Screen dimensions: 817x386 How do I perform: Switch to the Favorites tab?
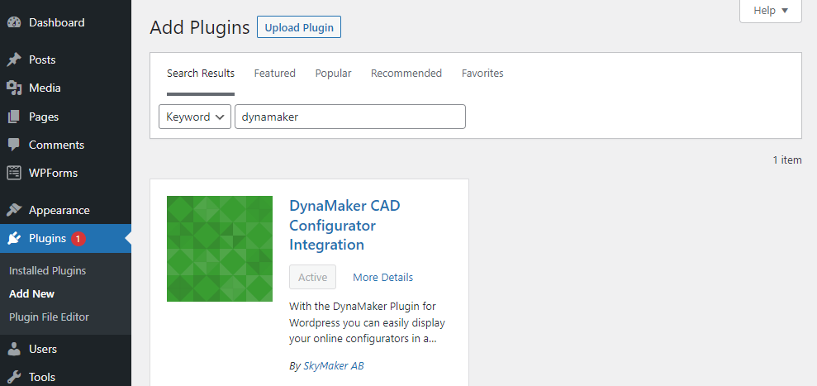tap(482, 74)
